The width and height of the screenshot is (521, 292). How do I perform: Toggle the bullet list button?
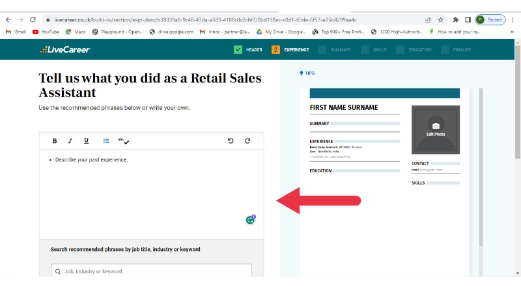106,141
